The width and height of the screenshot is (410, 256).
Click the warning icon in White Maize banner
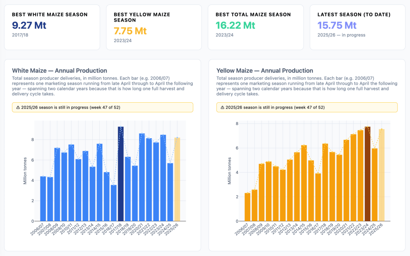coord(18,107)
